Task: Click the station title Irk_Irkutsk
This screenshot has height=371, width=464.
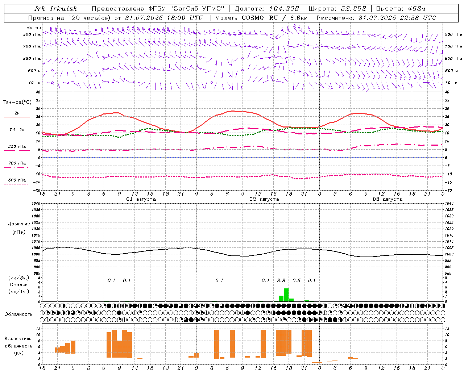Action: coord(56,9)
